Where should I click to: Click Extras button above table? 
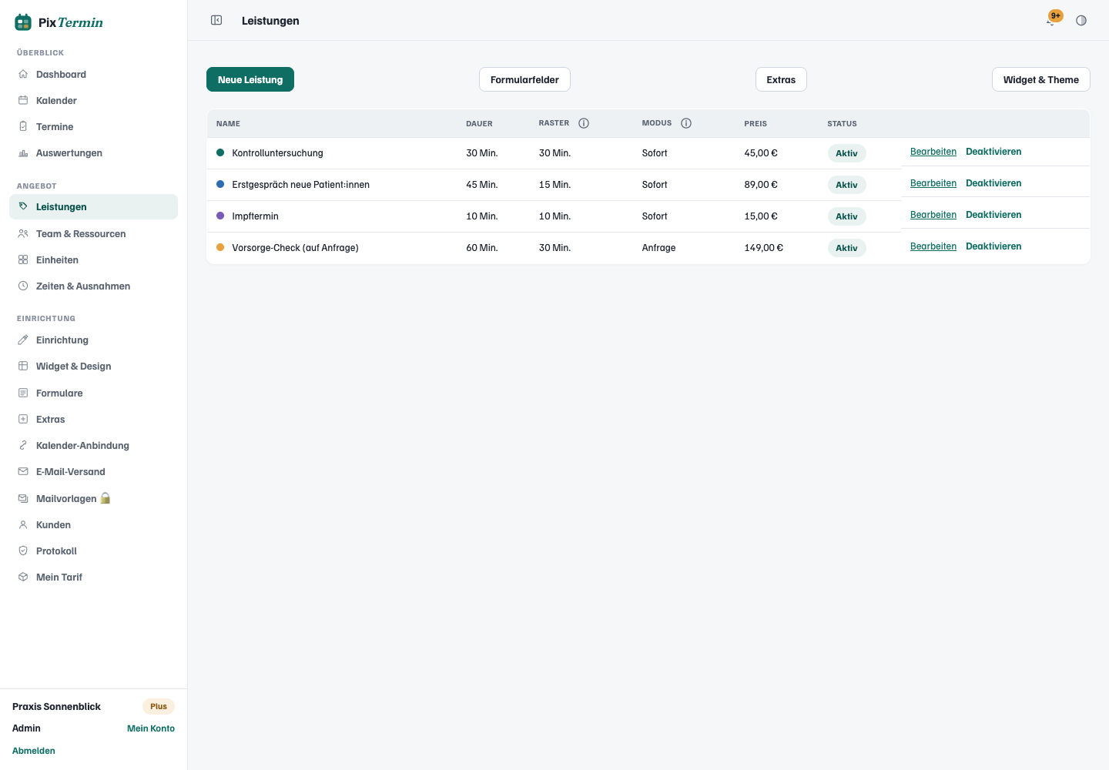[781, 79]
